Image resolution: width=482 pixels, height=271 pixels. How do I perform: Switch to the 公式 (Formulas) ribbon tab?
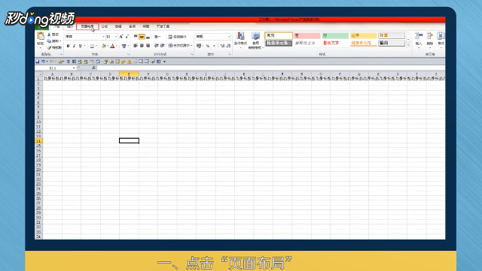pos(105,26)
